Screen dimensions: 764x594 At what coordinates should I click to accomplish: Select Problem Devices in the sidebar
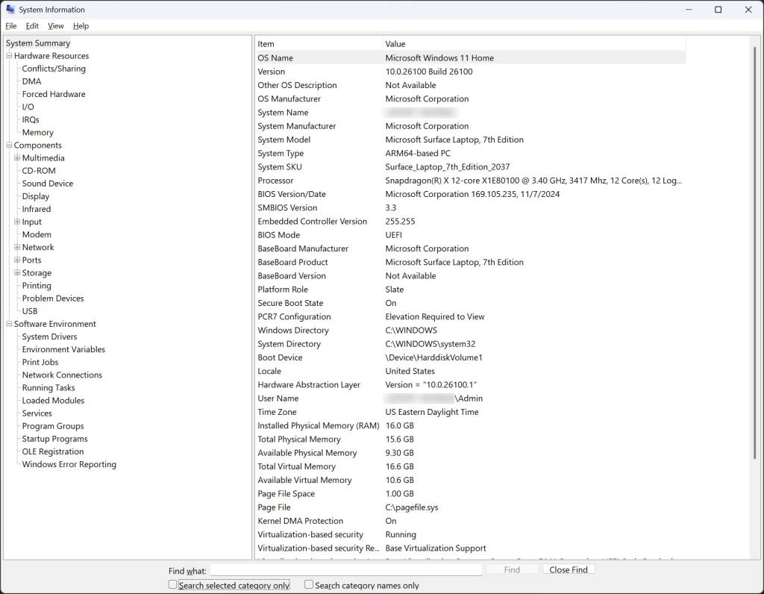tap(51, 298)
